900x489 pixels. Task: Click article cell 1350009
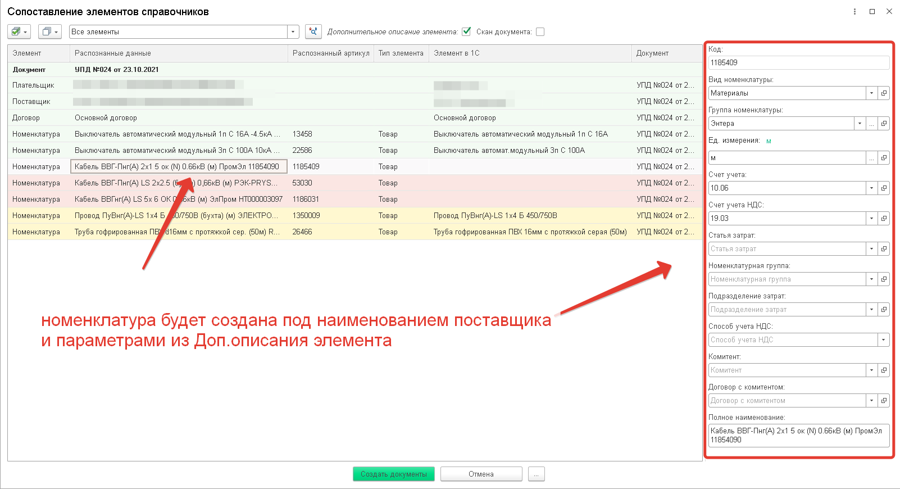click(331, 216)
